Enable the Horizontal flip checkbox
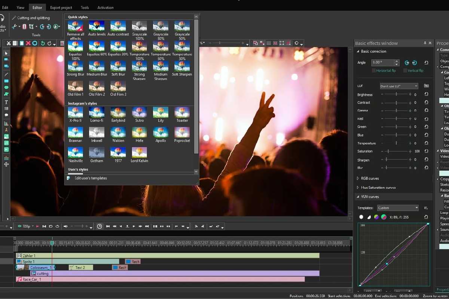 (374, 71)
